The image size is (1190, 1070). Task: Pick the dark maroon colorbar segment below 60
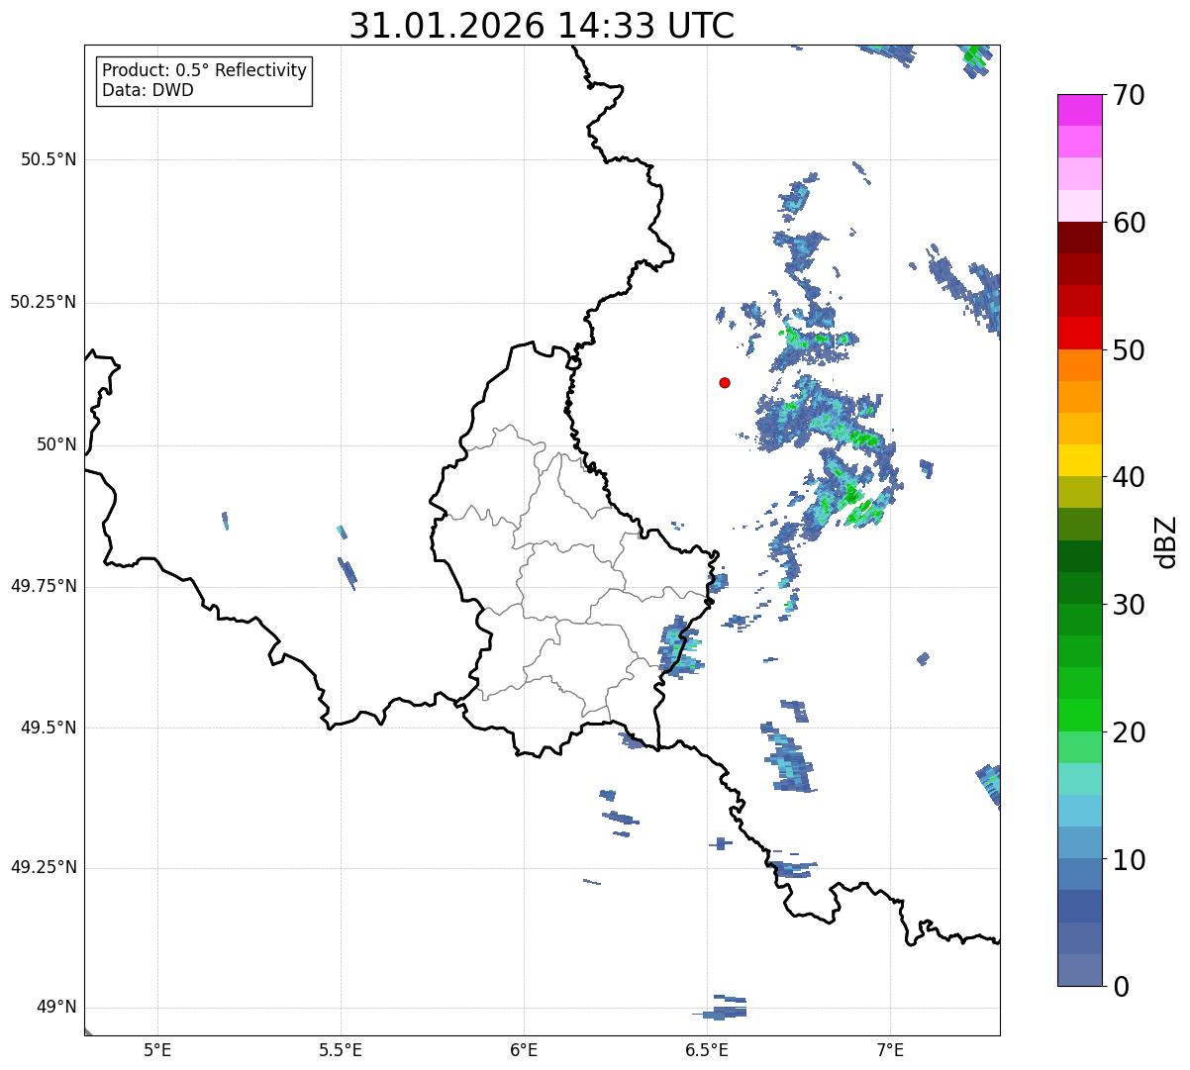tap(1079, 238)
